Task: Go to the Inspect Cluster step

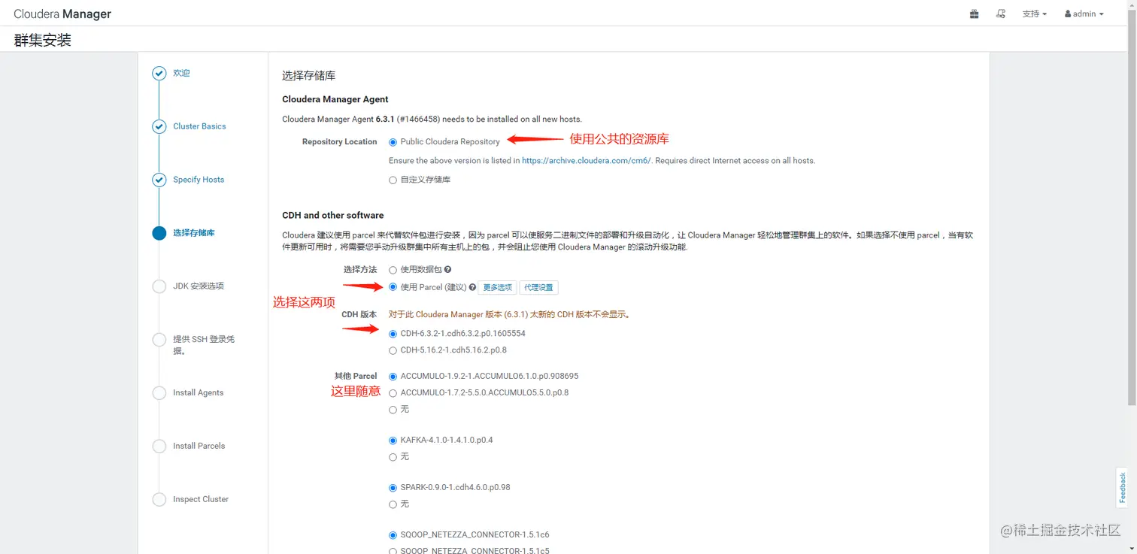Action: (201, 499)
